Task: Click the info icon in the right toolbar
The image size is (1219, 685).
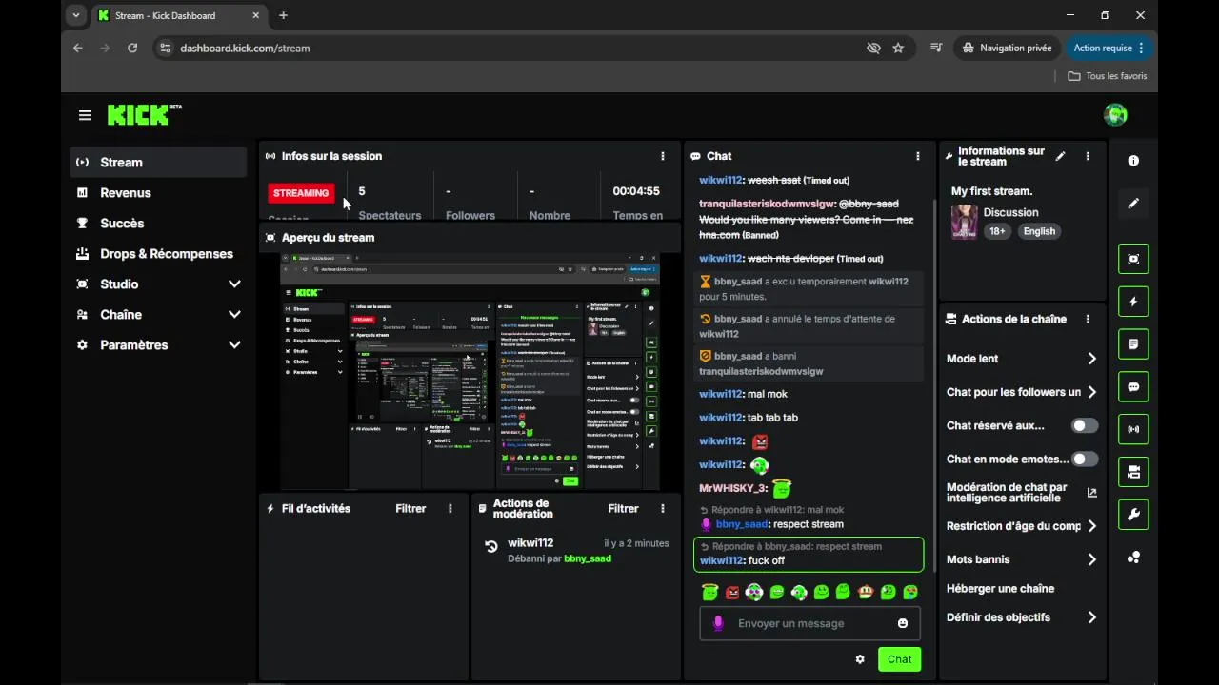Action: [1133, 161]
